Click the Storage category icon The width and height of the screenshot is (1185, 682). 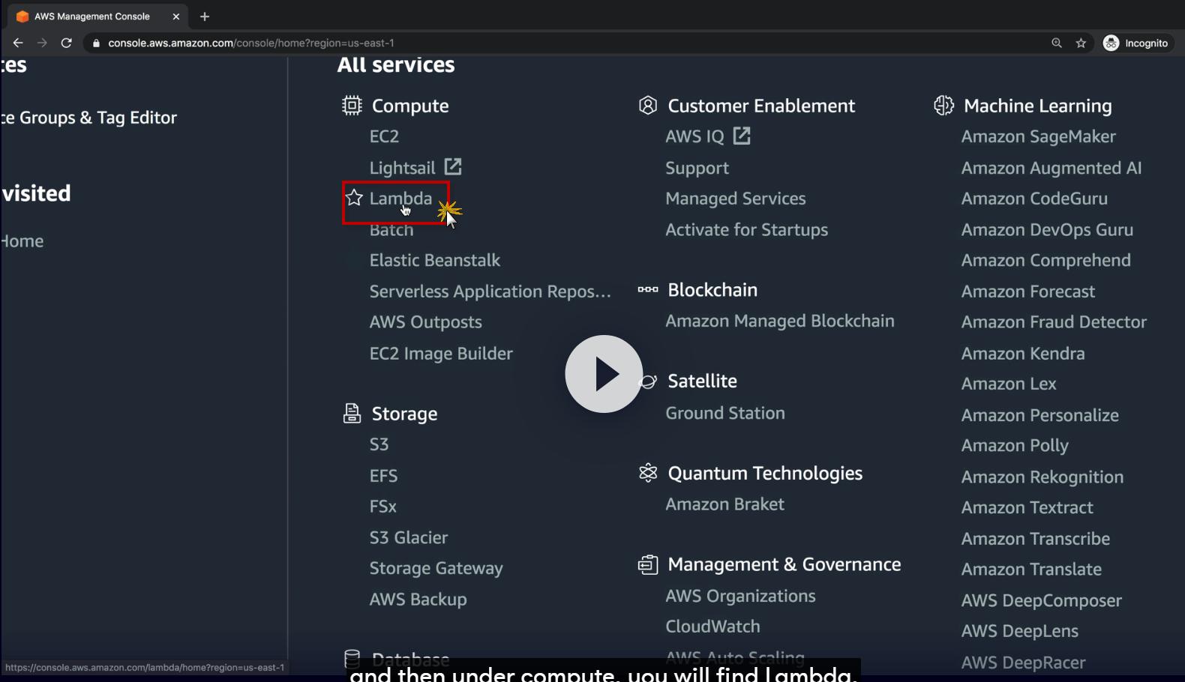352,414
